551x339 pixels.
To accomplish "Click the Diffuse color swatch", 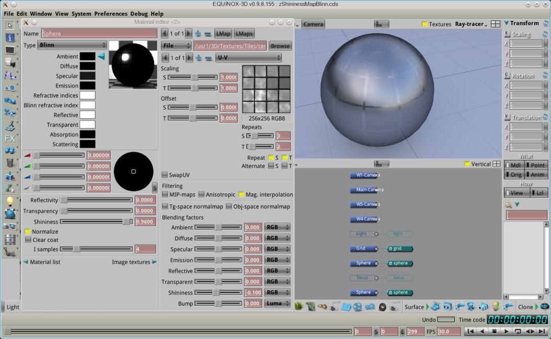I will point(87,66).
